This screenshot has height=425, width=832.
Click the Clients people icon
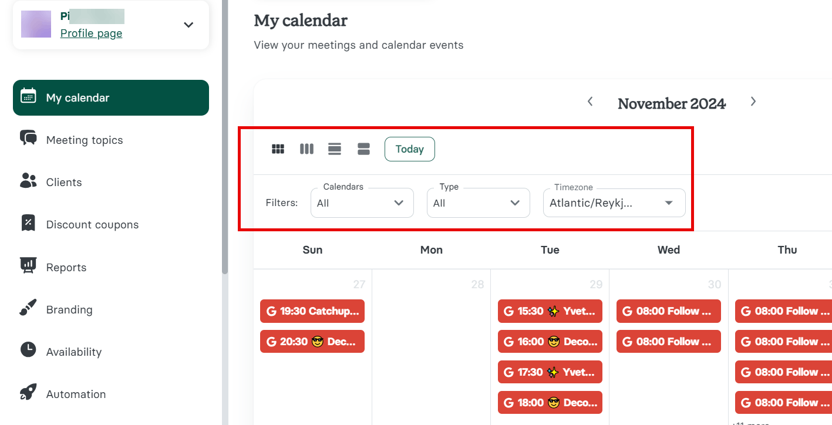coord(28,181)
